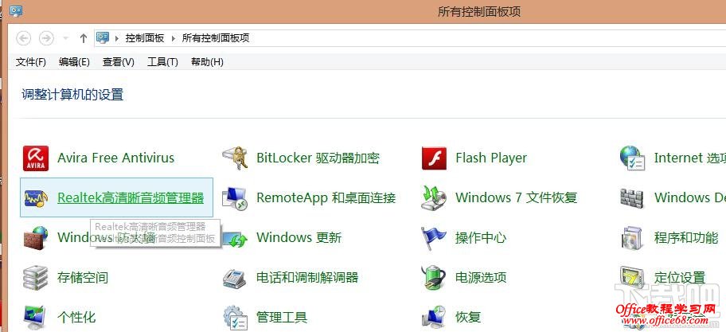Viewport: 726px width, 332px height.
Task: Open the BitLocker 驱动器加密 link
Action: (318, 158)
